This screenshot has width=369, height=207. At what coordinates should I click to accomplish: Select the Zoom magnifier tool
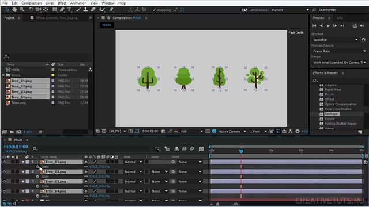pyautogui.click(x=22, y=10)
